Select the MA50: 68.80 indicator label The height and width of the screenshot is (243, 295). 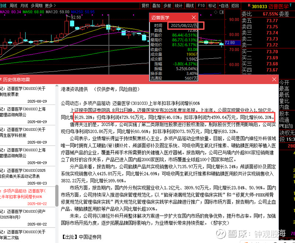click(x=33, y=12)
